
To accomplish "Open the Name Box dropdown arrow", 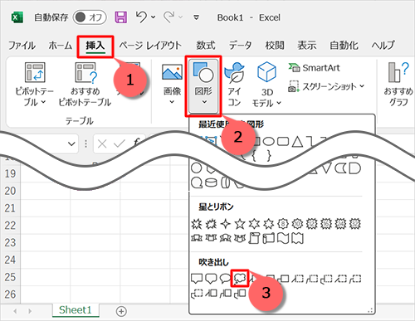I will tap(71, 143).
